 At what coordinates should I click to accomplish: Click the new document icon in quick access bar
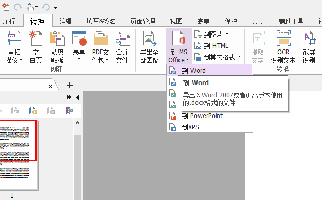[6, 7]
